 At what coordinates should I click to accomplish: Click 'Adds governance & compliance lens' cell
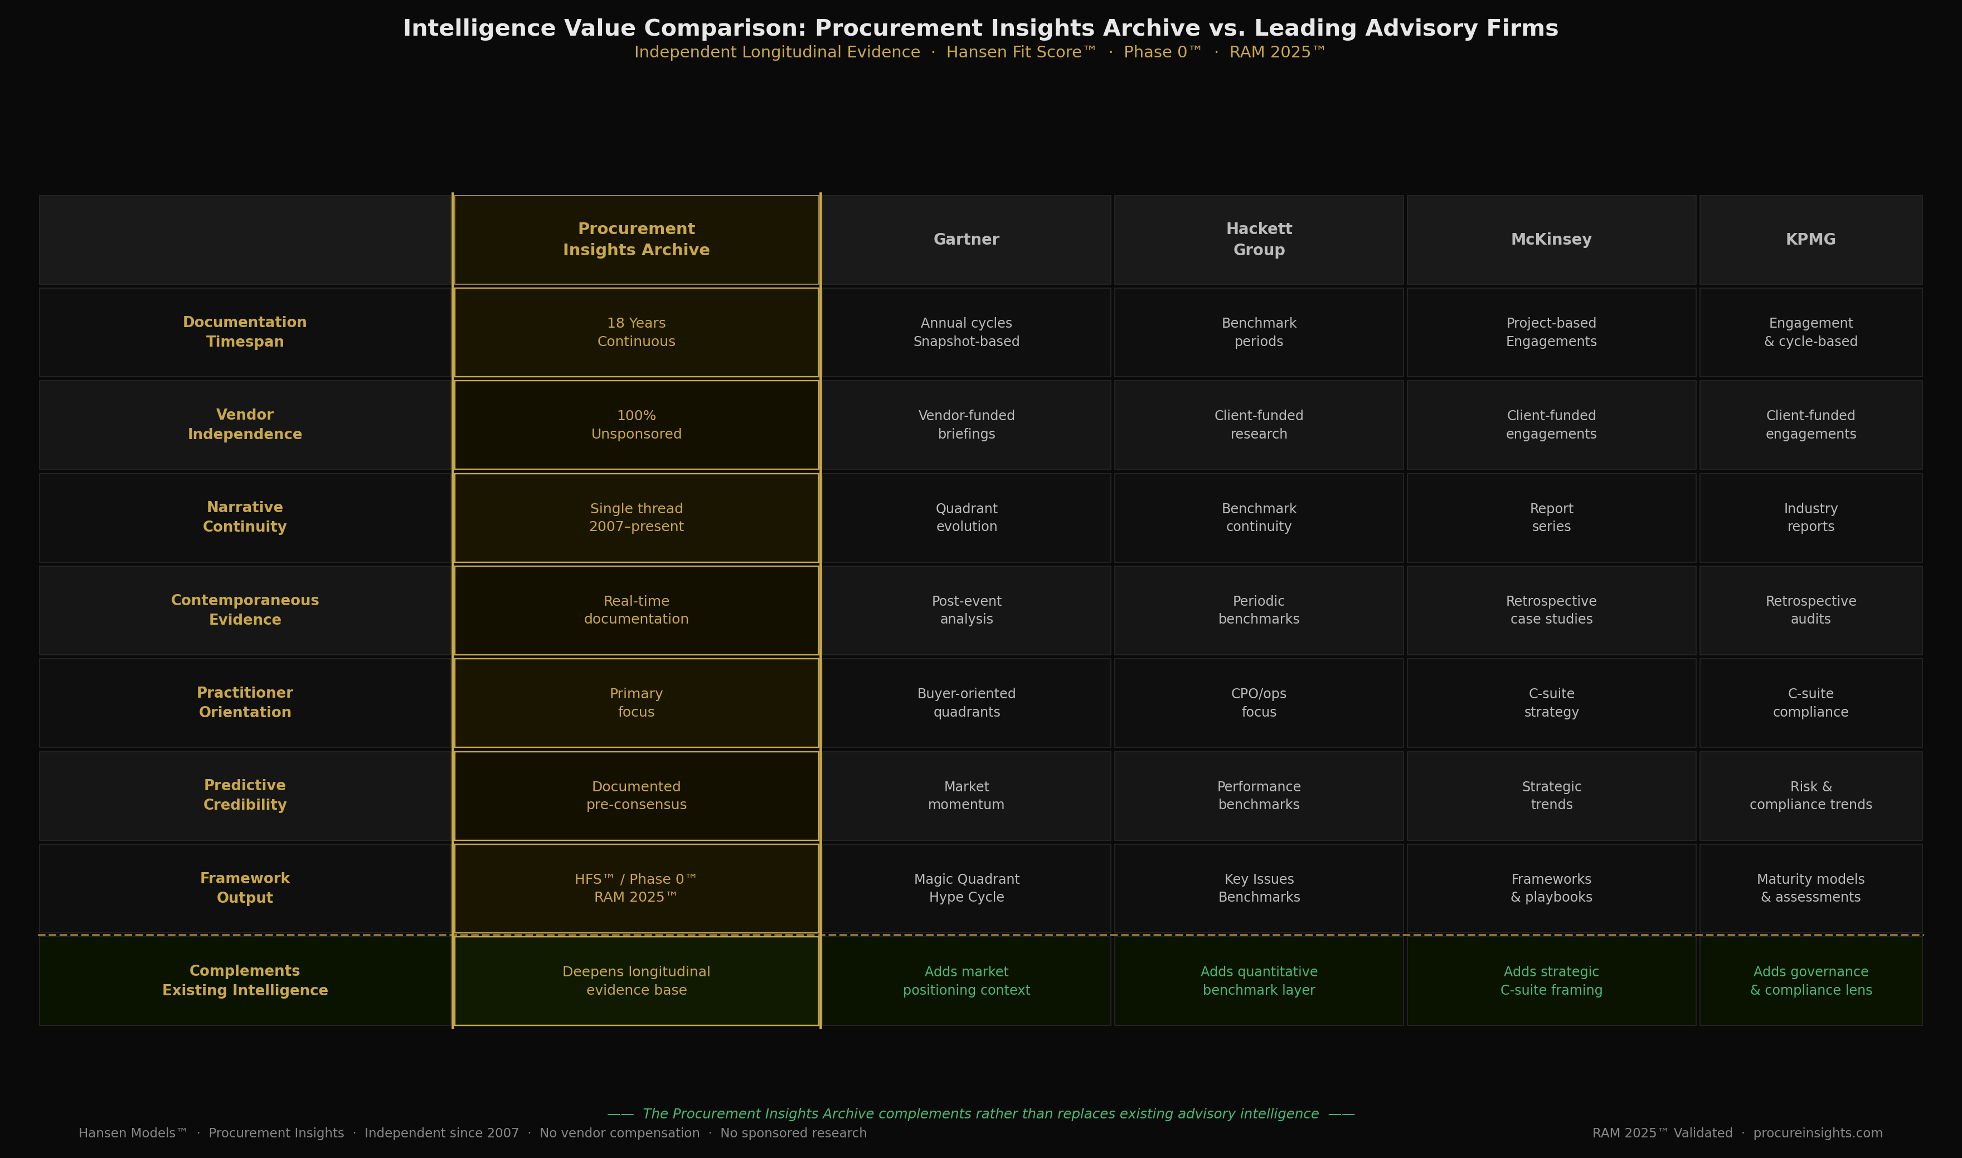coord(1810,981)
